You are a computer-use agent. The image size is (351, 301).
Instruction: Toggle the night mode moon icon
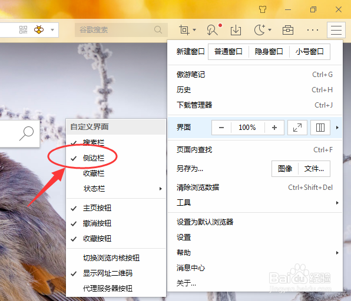point(260,30)
